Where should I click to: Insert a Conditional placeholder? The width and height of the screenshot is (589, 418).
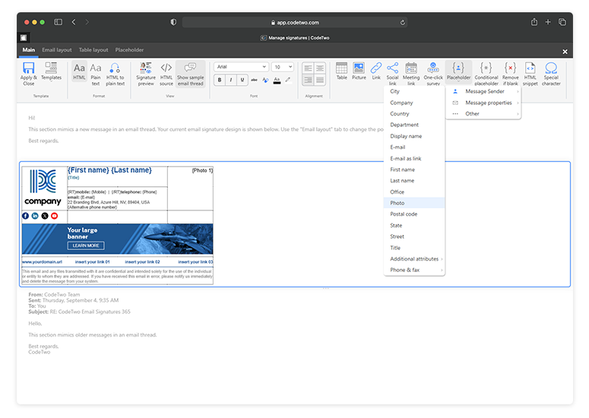click(486, 74)
